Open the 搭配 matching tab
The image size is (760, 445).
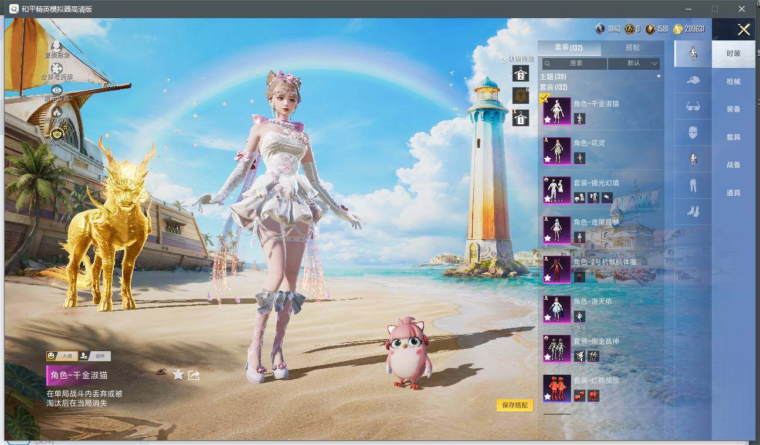[633, 47]
